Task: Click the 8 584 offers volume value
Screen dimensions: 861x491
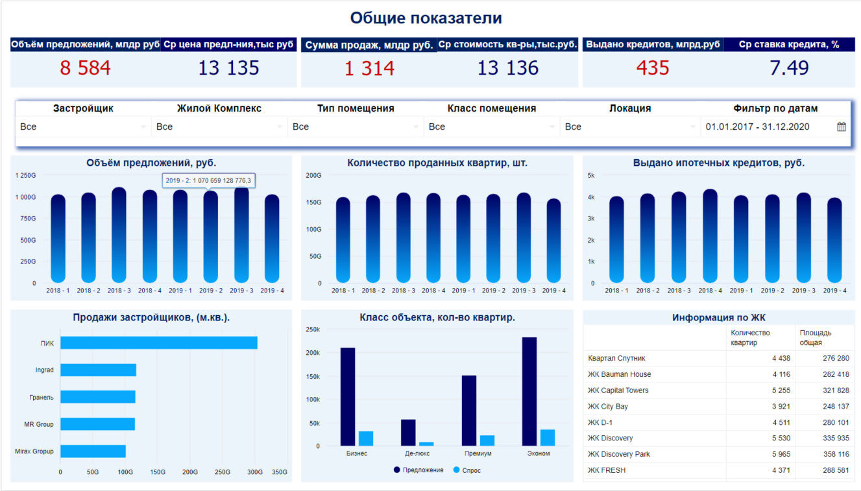Action: click(86, 68)
